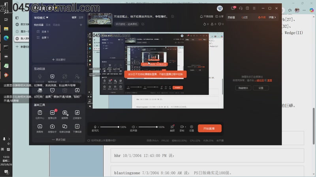Switch to 竖屏 portrait mode
The image size is (316, 177).
[x=81, y=17]
